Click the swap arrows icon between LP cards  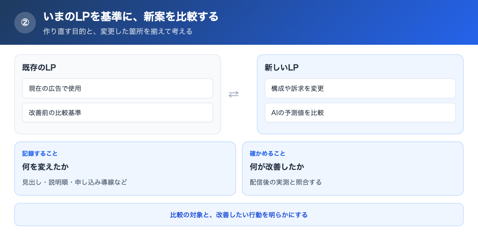click(x=233, y=94)
